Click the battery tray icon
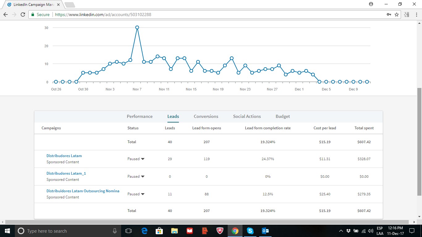Image resolution: width=422 pixels, height=237 pixels. point(356,231)
